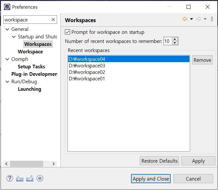Collapse the General tree node
This screenshot has height=190, width=218.
click(x=7, y=29)
